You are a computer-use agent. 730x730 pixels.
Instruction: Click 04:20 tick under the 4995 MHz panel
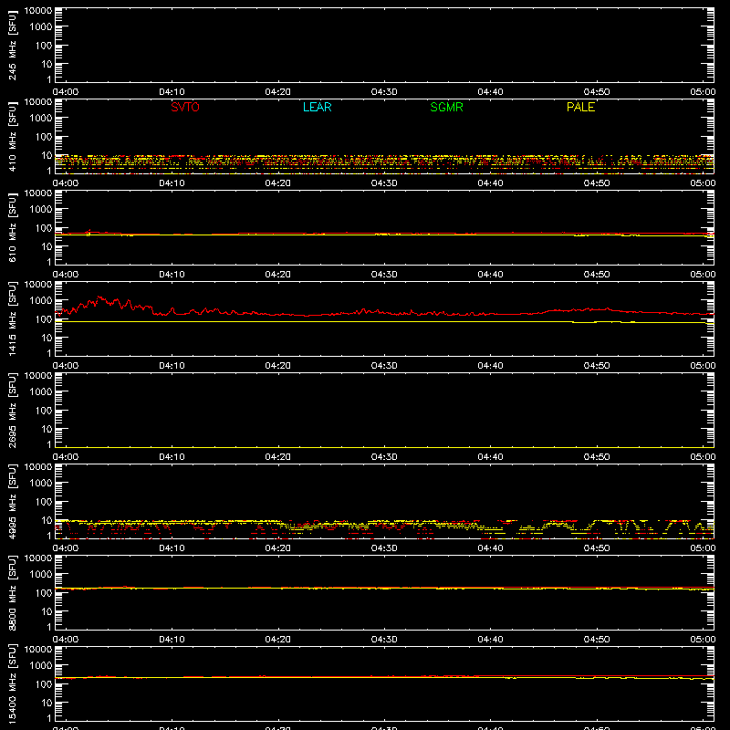278,548
